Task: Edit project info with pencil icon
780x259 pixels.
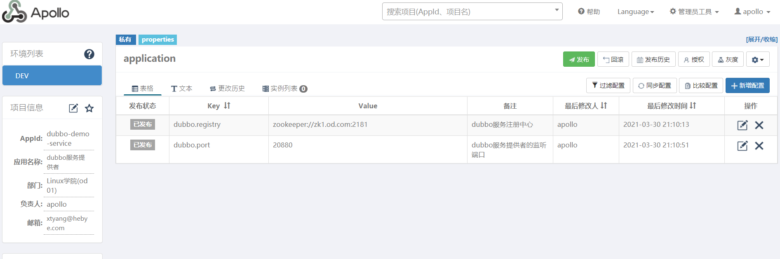Action: (x=73, y=108)
